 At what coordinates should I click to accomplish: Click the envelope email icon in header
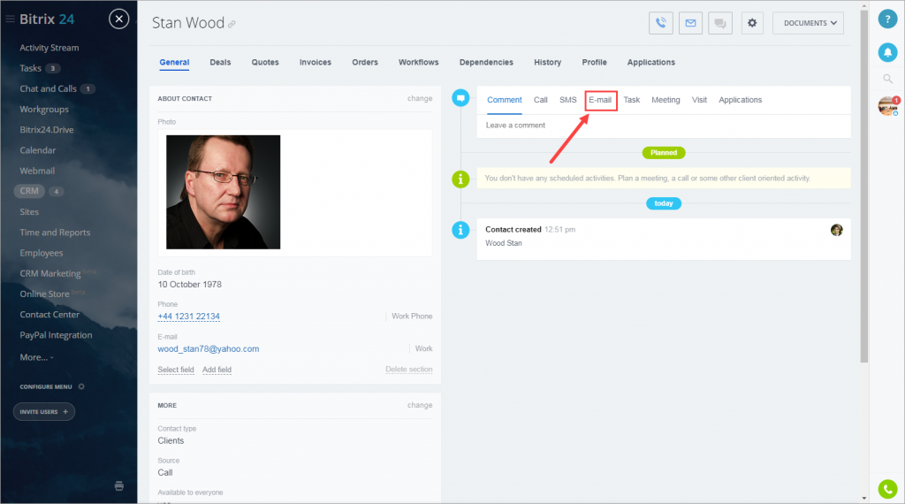coord(690,23)
